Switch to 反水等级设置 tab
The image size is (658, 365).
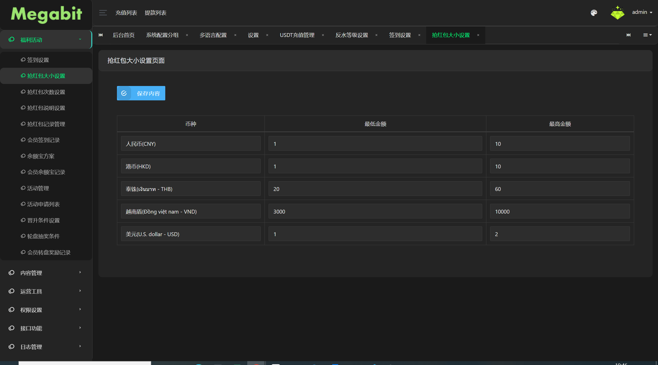[x=352, y=35]
